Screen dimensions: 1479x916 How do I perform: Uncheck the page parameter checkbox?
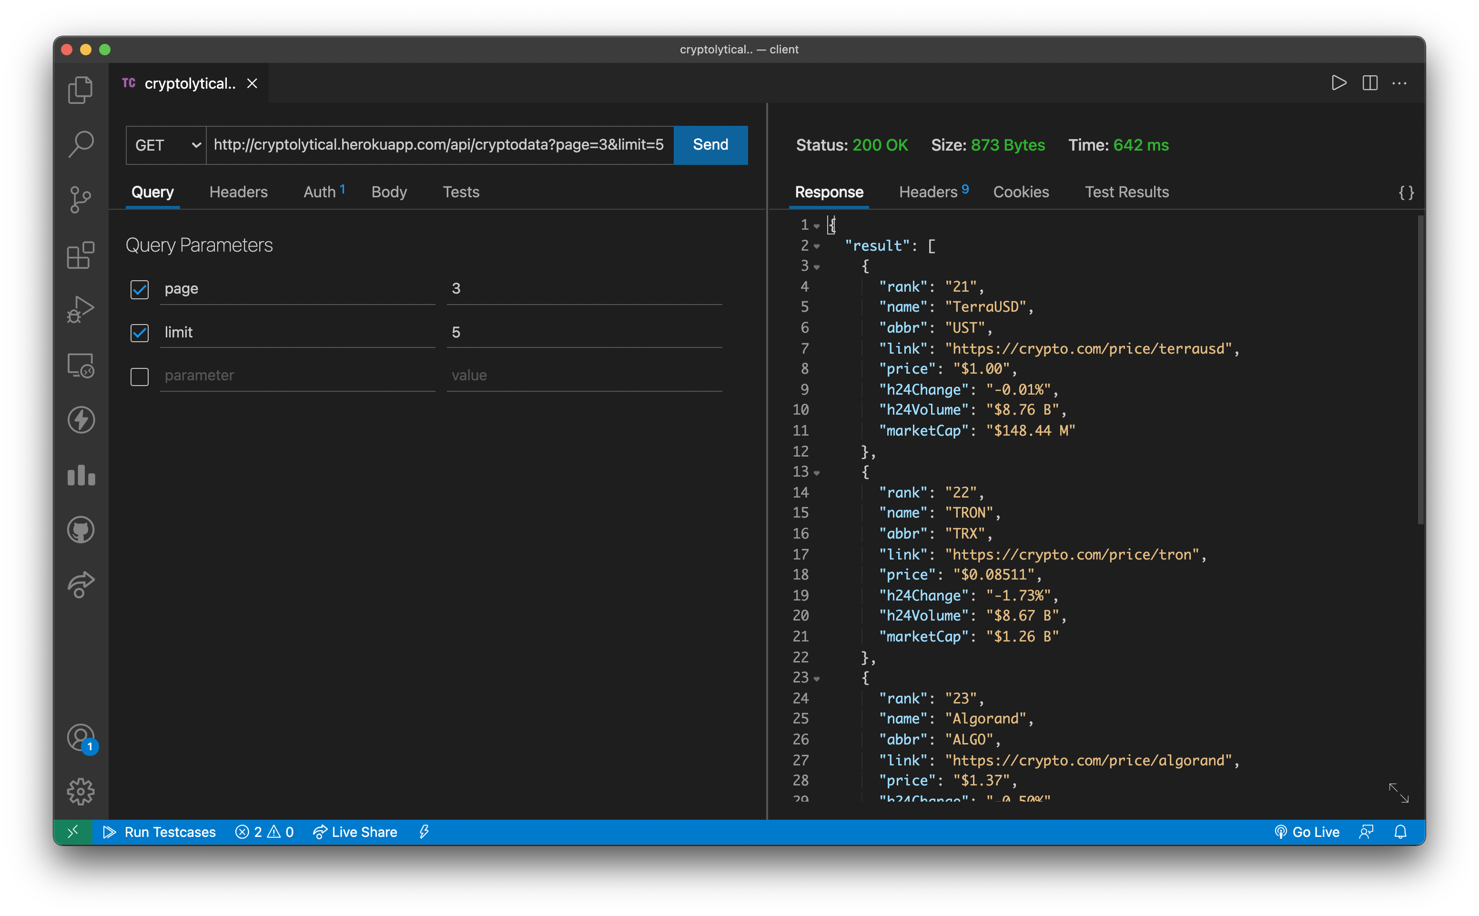pos(139,290)
